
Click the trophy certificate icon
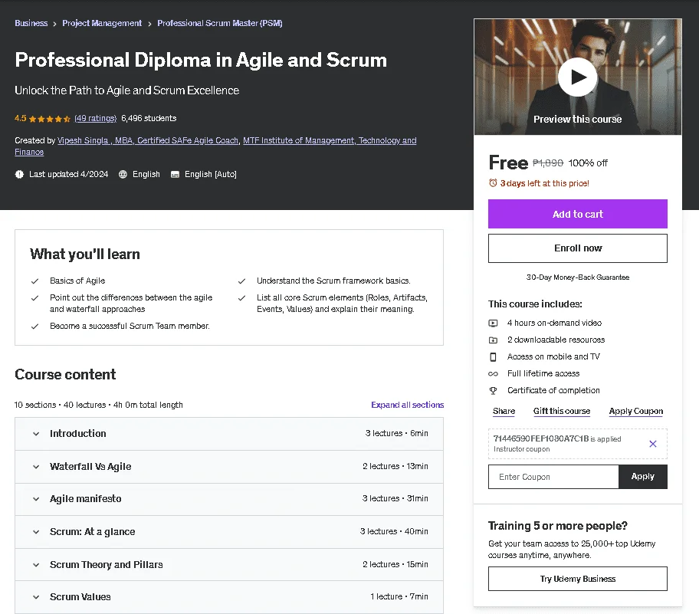(x=493, y=391)
